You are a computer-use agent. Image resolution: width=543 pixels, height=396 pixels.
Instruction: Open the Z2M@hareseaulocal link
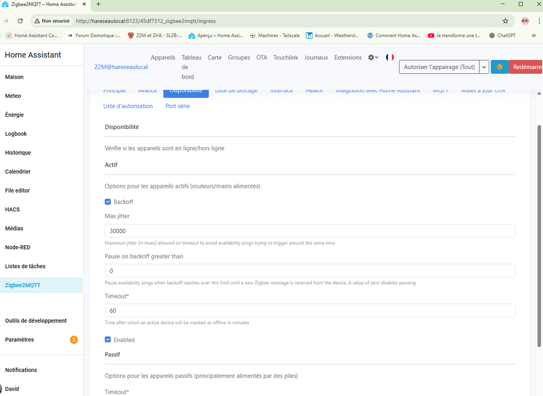(121, 67)
